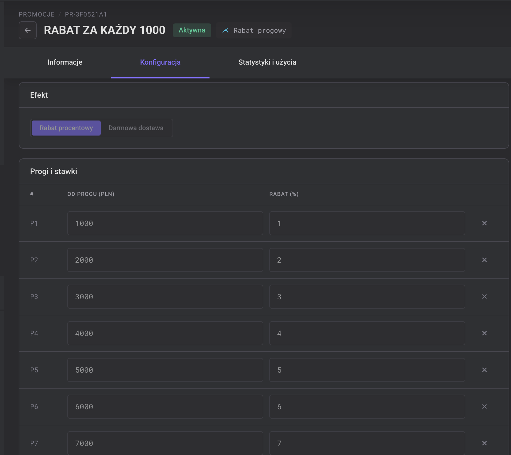The width and height of the screenshot is (511, 455).
Task: Edit P2 threshold field 2000
Action: [165, 260]
